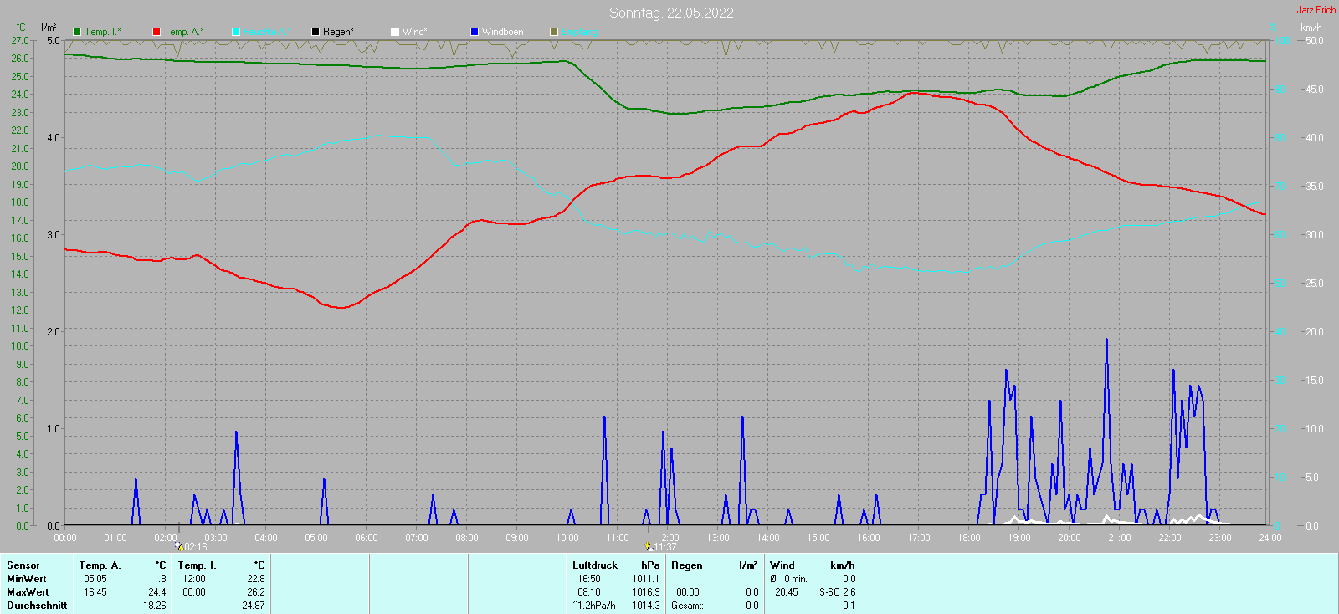Image resolution: width=1339 pixels, height=614 pixels.
Task: Click the Temp. A. minimum value 11.8
Action: point(157,579)
